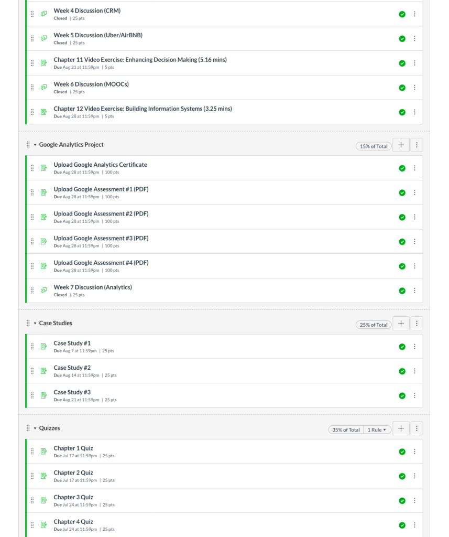Open the Case Study #1 assignment
This screenshot has width=449, height=537.
72,343
